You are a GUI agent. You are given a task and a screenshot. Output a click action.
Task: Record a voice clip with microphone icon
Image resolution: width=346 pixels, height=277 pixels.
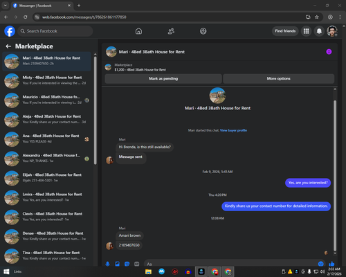coord(107,264)
